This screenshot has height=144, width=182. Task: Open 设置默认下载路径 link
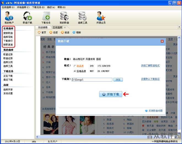coord(150,79)
